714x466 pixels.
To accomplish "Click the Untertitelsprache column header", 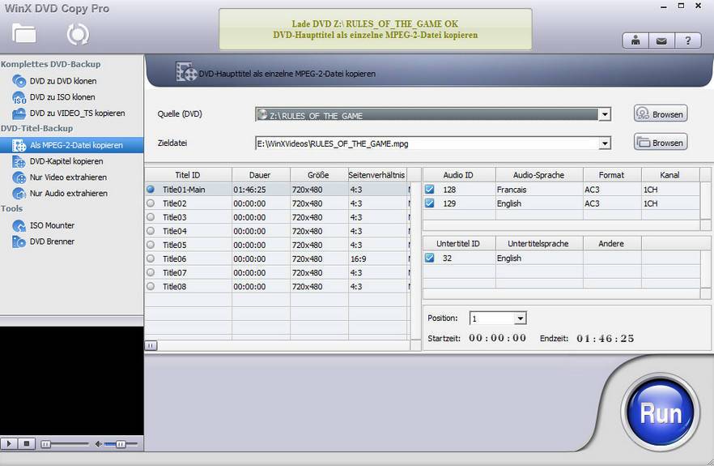I will 539,243.
